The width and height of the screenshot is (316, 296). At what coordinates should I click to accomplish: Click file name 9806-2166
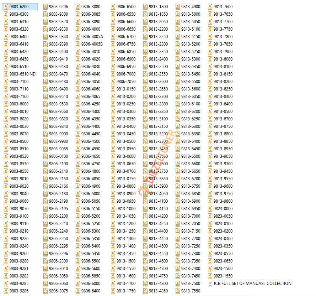58,186
